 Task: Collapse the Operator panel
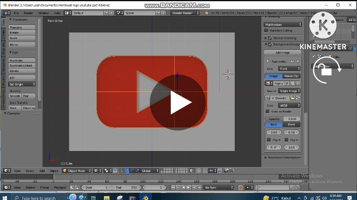point(5,113)
